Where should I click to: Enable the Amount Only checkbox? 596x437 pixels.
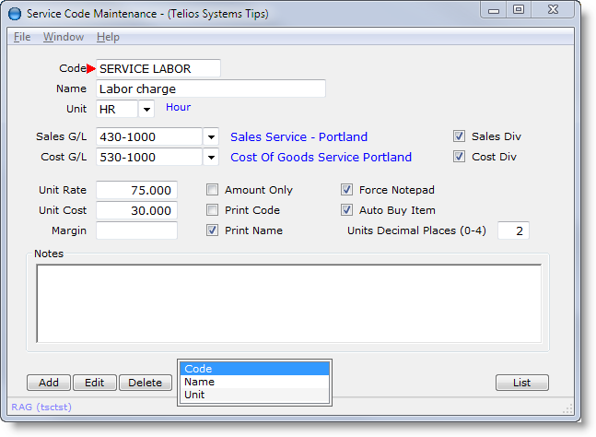click(x=213, y=190)
